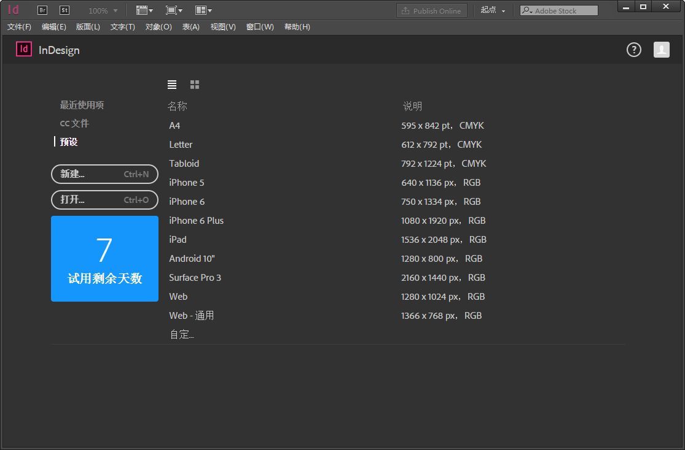Open the arrange documents dropdown
The height and width of the screenshot is (450, 685).
[203, 10]
